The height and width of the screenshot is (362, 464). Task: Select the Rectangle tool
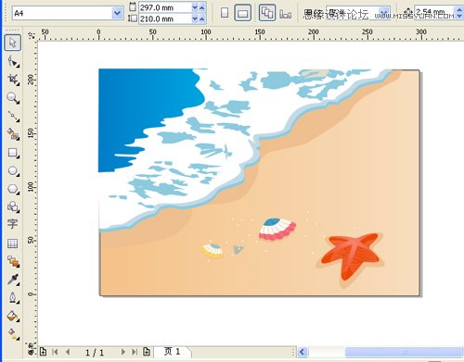coord(13,153)
